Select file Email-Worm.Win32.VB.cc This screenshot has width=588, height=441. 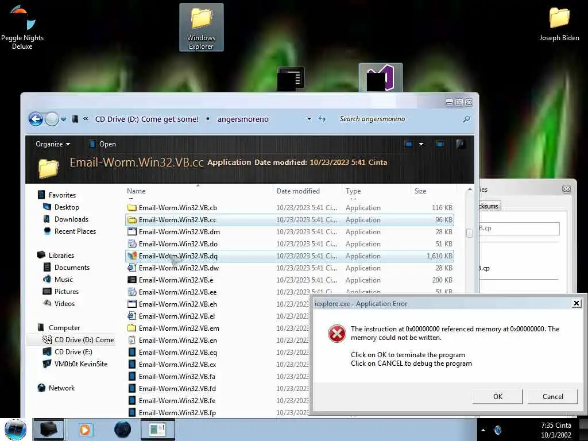[x=289, y=220]
